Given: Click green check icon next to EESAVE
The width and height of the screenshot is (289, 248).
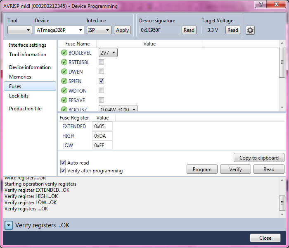Looking at the screenshot, I should (x=64, y=100).
